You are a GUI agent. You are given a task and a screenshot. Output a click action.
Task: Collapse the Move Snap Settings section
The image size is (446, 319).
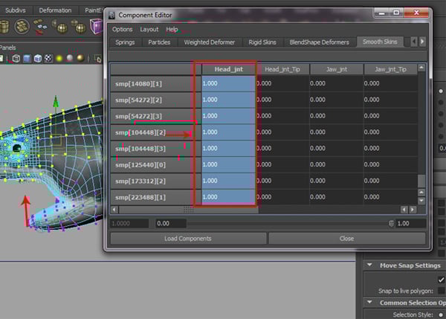click(369, 265)
